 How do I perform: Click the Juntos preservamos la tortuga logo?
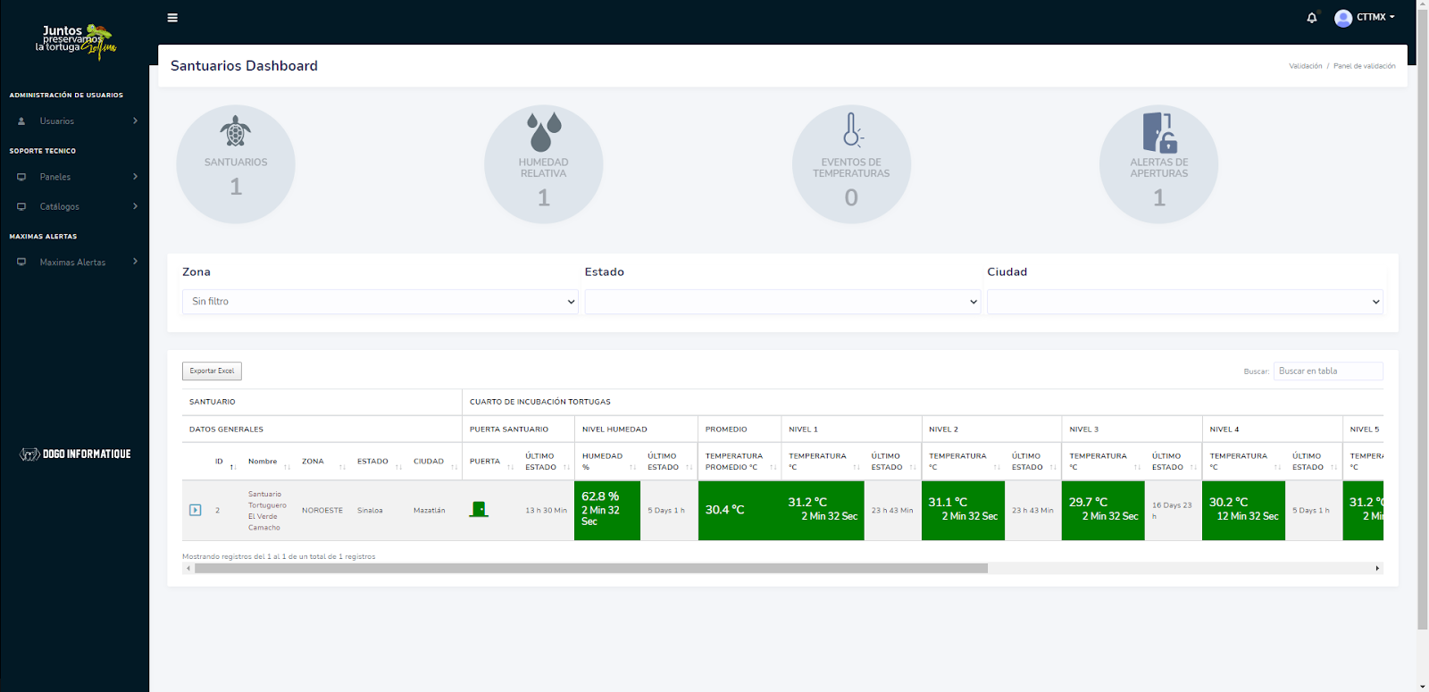75,40
